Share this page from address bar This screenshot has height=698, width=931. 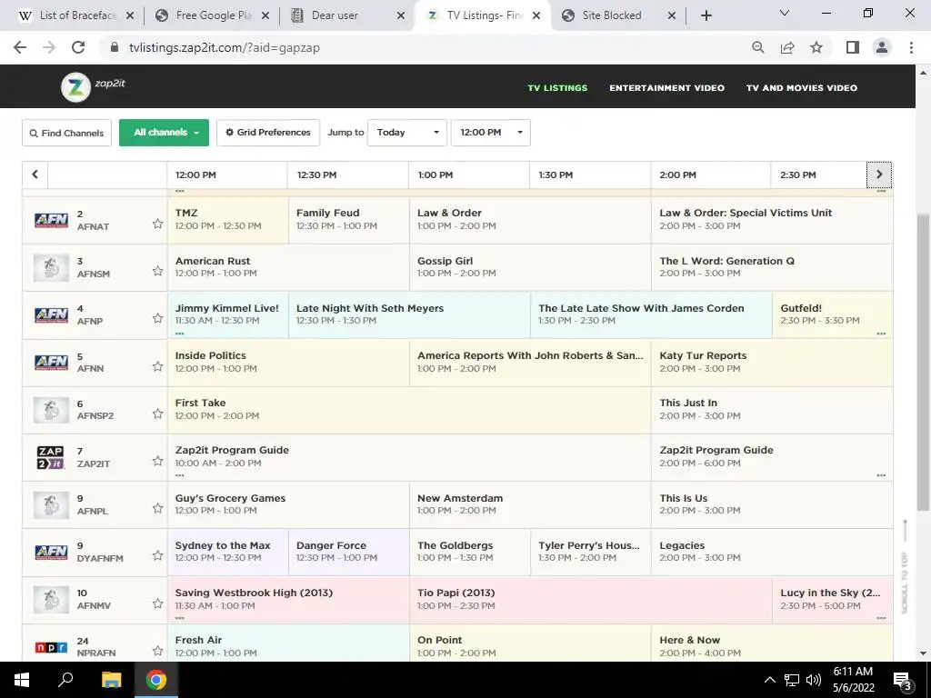coord(787,47)
